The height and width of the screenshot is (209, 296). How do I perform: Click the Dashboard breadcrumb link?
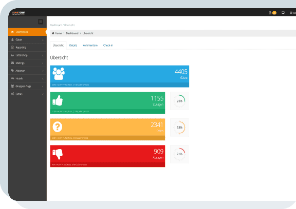tap(72, 33)
